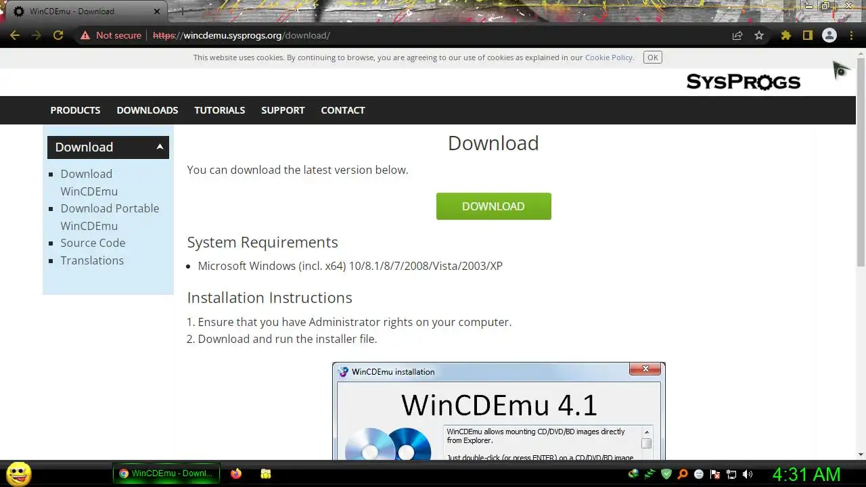The width and height of the screenshot is (866, 487).
Task: Click the Installation Instructions heading
Action: point(269,298)
